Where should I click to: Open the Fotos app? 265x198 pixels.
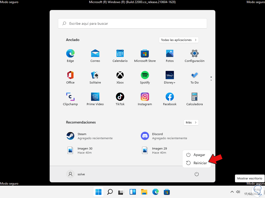coord(170,56)
